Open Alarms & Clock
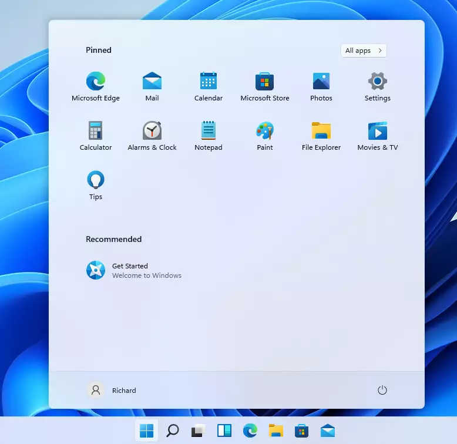Viewport: 457px width, 444px height. [152, 136]
